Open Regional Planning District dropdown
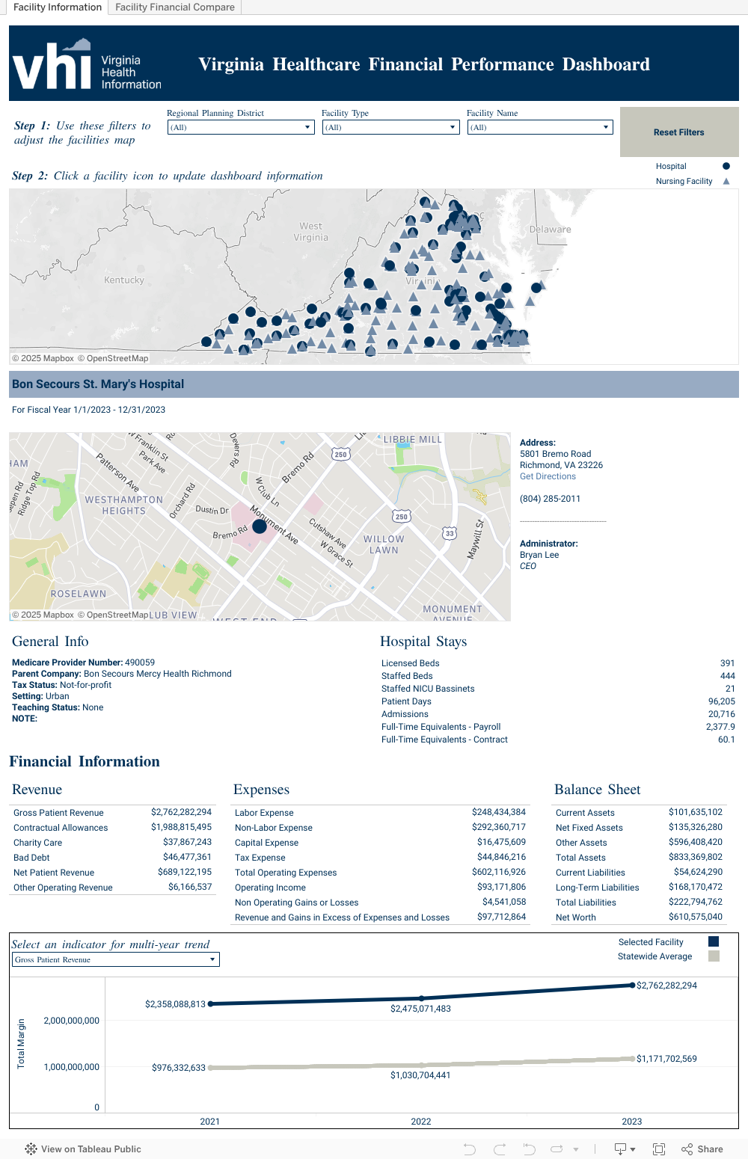Image resolution: width=748 pixels, height=1159 pixels. coord(241,127)
